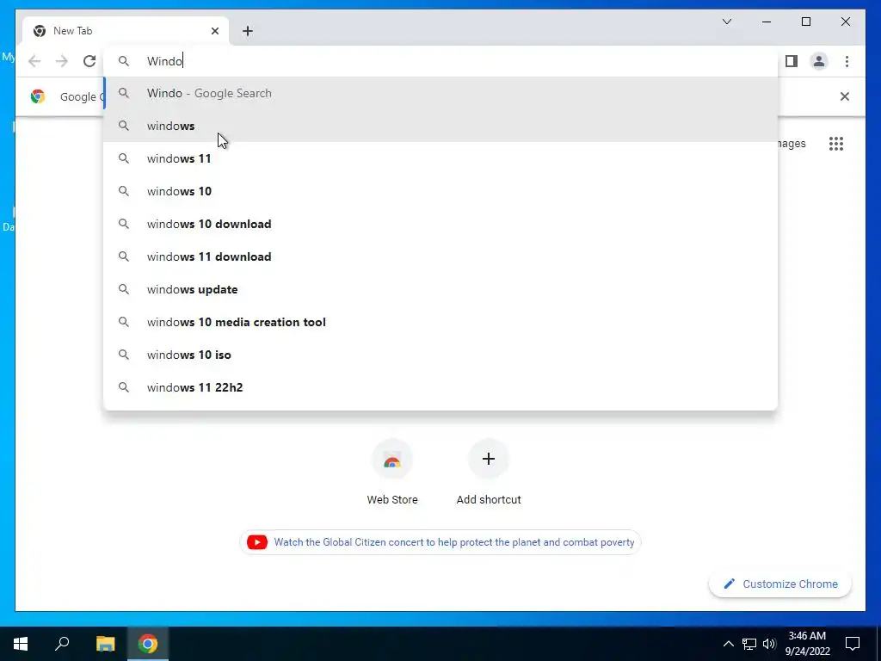Screen dimensions: 881x661
Task: Select 'windows 11 22h2' suggestion
Action: point(441,387)
